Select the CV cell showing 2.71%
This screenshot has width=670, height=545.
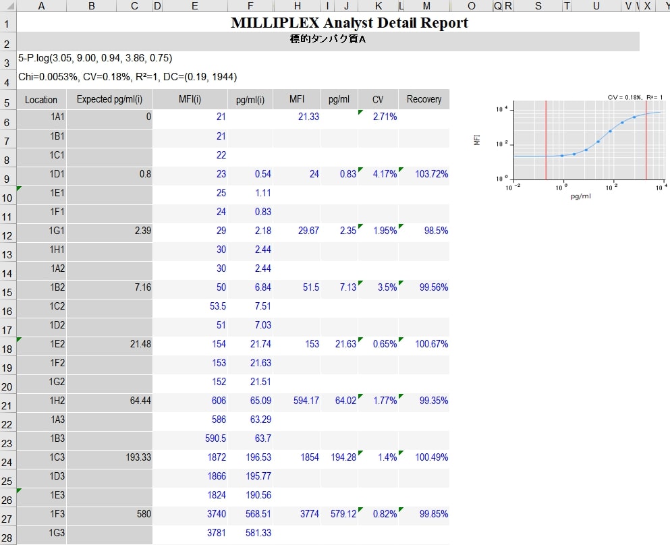(379, 117)
